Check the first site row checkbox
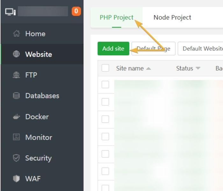 105,84
